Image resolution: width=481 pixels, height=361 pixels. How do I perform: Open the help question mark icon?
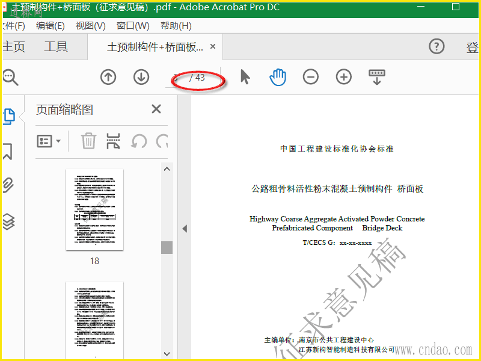437,47
